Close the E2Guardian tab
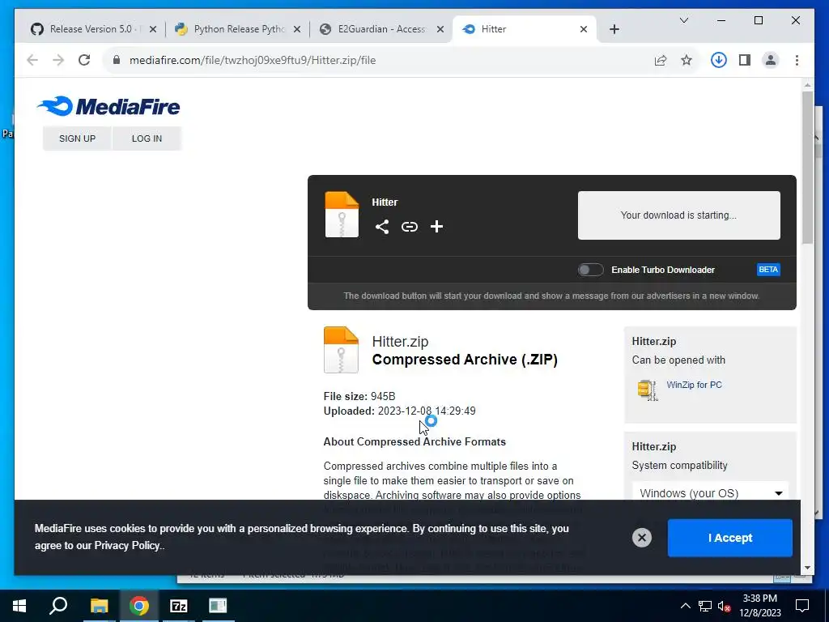This screenshot has height=622, width=829. pyautogui.click(x=440, y=29)
